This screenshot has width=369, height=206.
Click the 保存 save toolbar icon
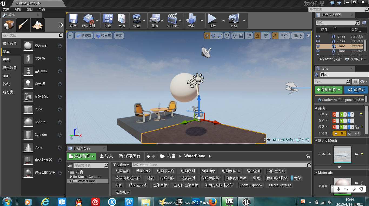pyautogui.click(x=73, y=20)
